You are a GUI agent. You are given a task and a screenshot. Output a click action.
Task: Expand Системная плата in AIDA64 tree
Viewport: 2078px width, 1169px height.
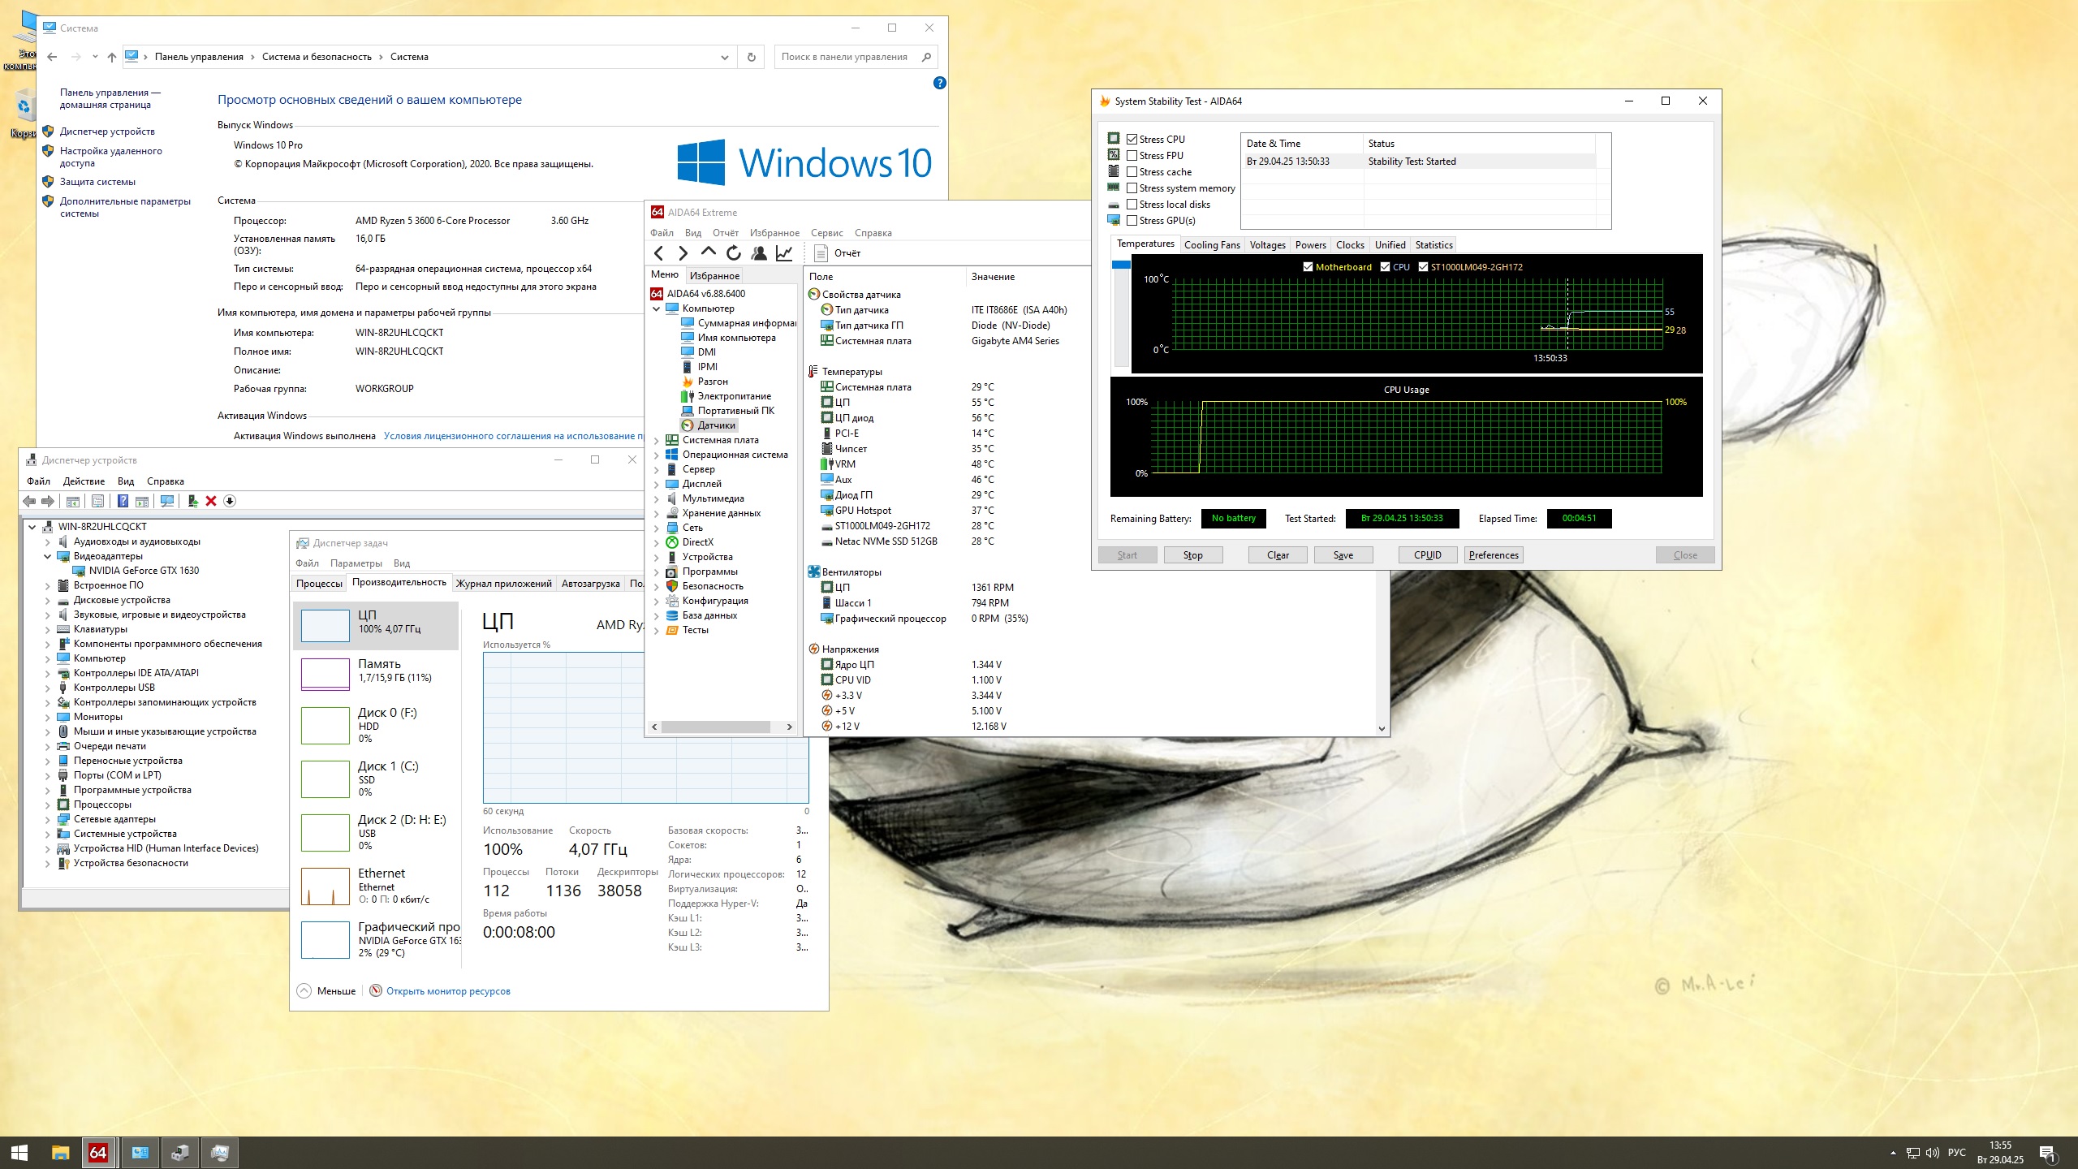pos(656,440)
